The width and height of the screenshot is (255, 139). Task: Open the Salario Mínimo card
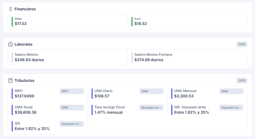click(68, 57)
